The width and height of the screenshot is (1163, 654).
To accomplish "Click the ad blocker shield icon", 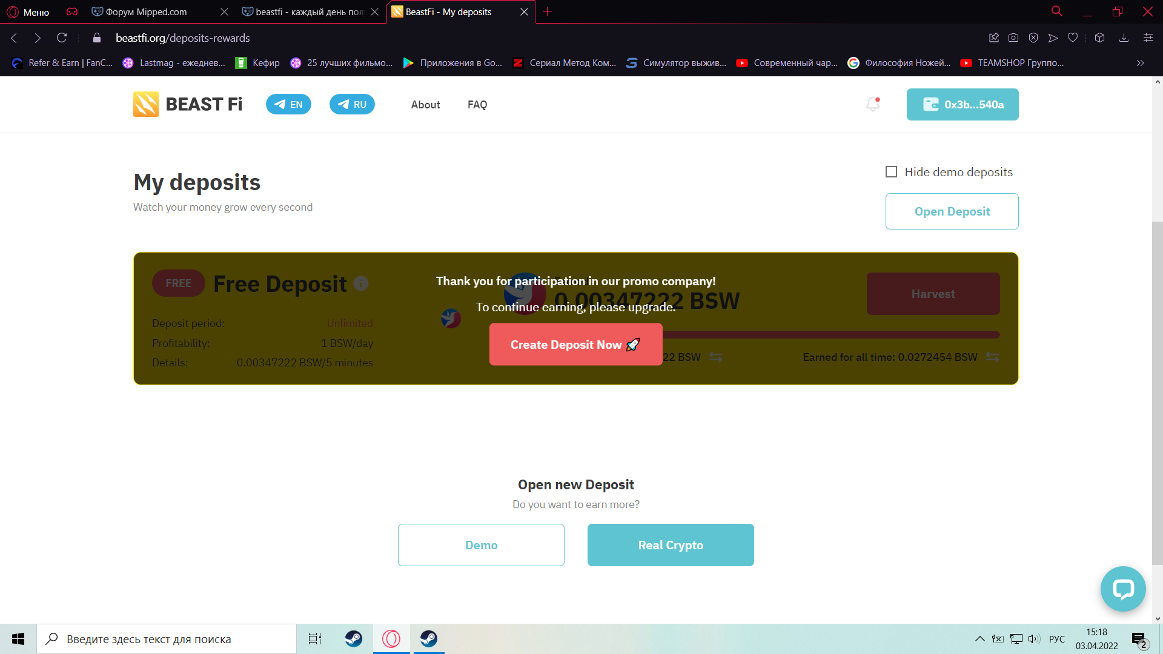I will tap(1033, 38).
